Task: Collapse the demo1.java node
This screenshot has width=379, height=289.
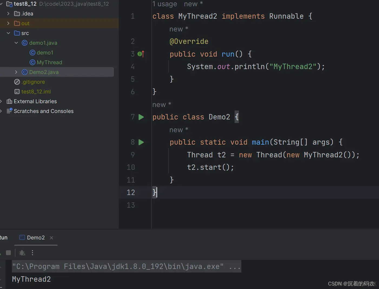Action: click(16, 43)
